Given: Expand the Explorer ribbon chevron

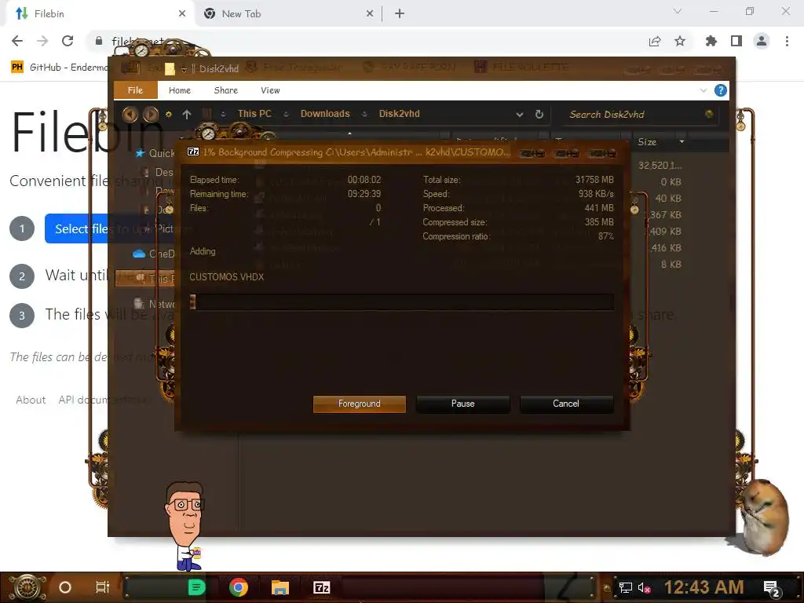Looking at the screenshot, I should tap(703, 90).
